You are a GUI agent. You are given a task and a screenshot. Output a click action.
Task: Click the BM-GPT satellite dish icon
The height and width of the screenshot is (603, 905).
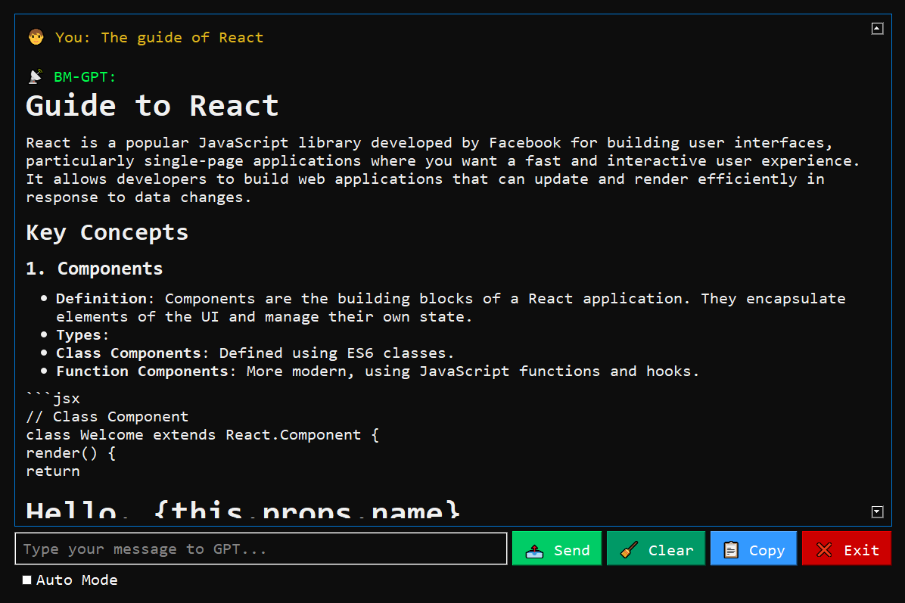pos(36,76)
